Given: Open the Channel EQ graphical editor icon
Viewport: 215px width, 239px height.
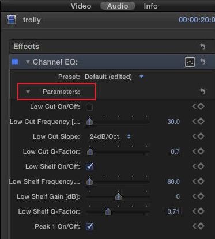Looking at the screenshot, I should click(190, 62).
